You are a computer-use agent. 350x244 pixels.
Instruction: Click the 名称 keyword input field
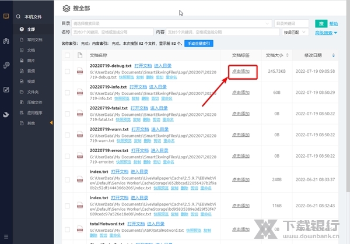pos(112,32)
